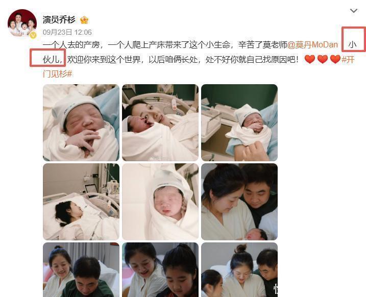Open the 演员乔杉 profile avatar
The width and height of the screenshot is (366, 297).
tap(22, 23)
